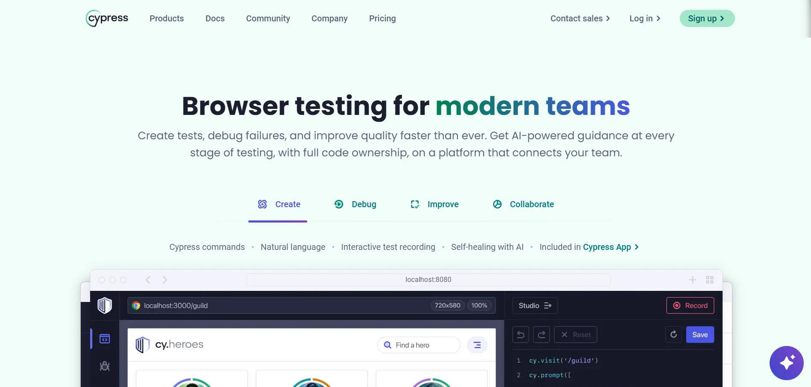The width and height of the screenshot is (811, 387).
Task: Click the Log in link
Action: pos(645,18)
